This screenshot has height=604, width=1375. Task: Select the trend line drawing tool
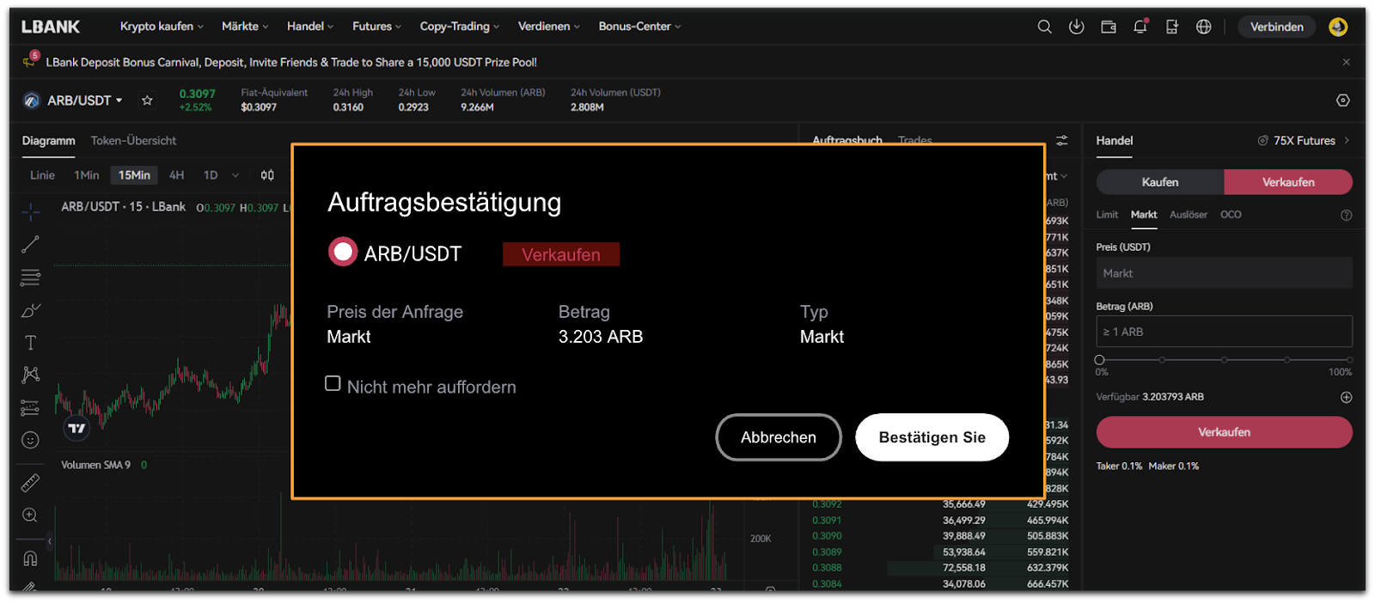pos(30,245)
